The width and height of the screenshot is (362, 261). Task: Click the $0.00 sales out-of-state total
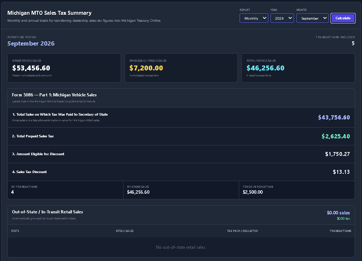pos(338,213)
